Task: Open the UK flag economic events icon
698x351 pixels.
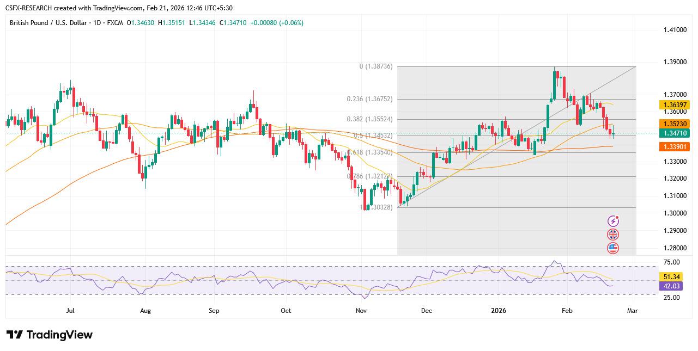Action: (614, 234)
